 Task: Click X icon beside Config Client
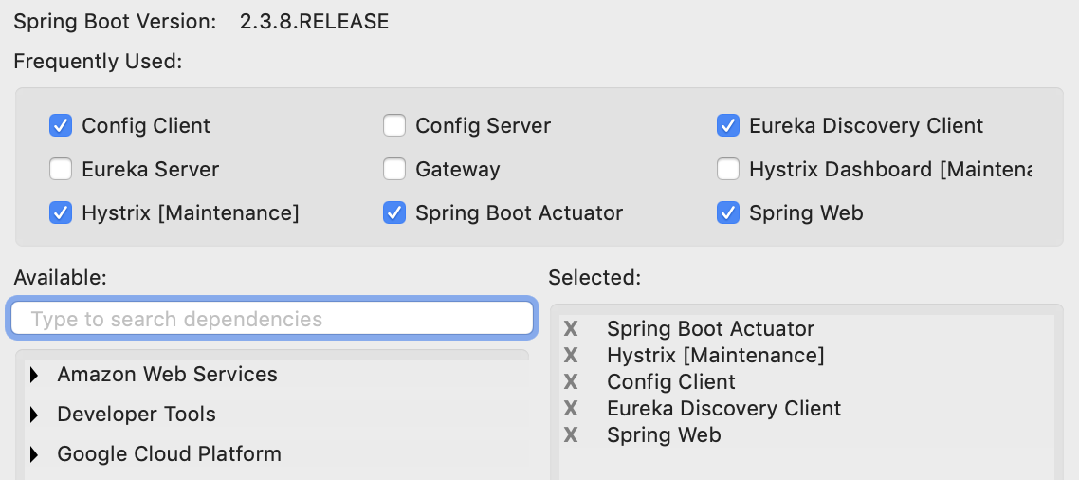click(571, 382)
